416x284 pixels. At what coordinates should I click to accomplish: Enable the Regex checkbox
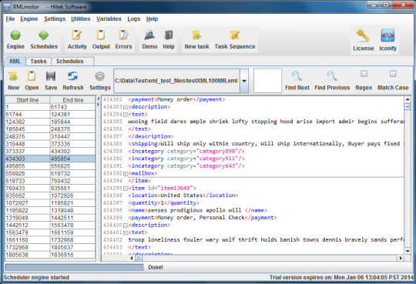click(364, 74)
